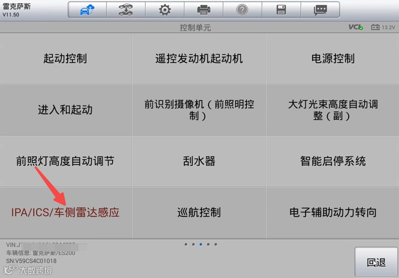Viewport: 399px width, 278px height.
Task: Open settings gear icon
Action: (x=165, y=10)
